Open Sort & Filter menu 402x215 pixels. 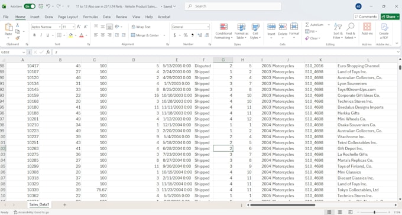338,31
